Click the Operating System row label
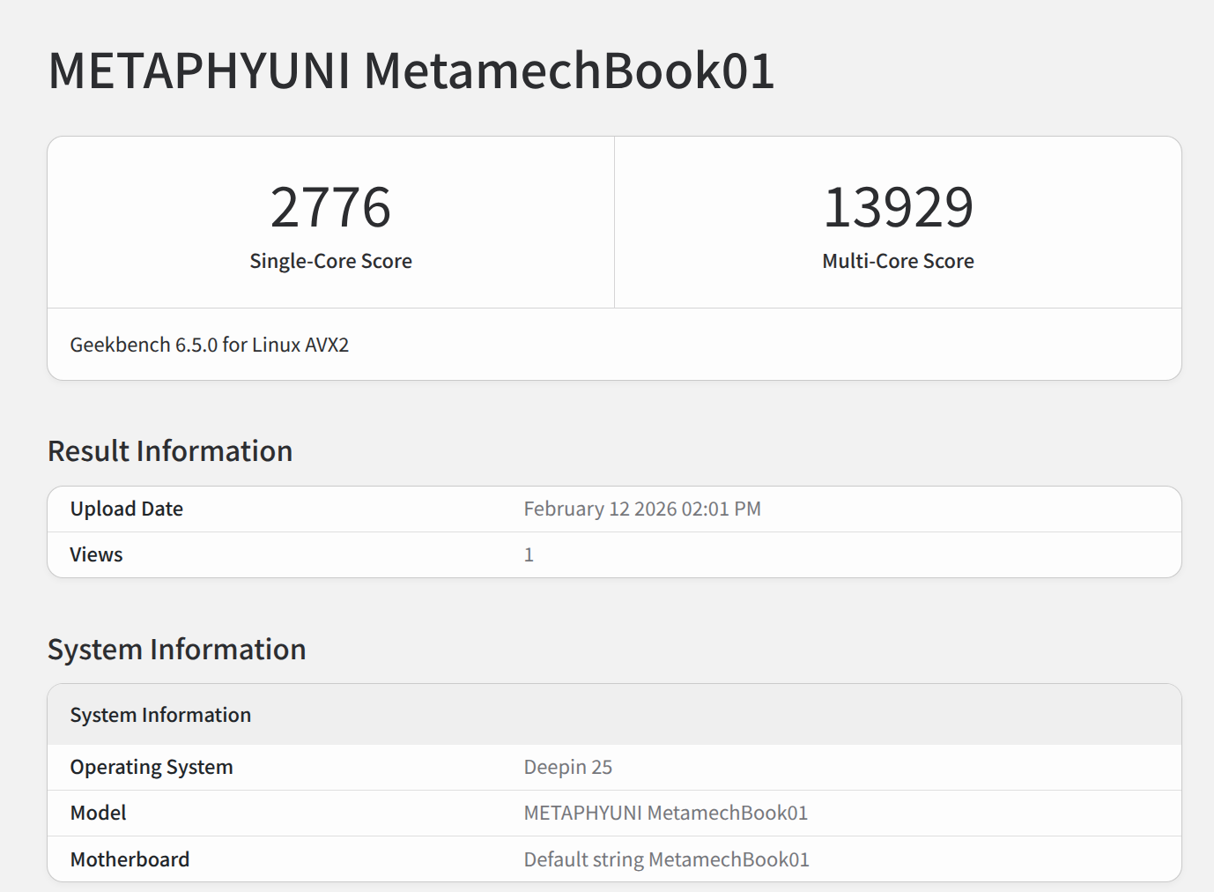 click(152, 767)
